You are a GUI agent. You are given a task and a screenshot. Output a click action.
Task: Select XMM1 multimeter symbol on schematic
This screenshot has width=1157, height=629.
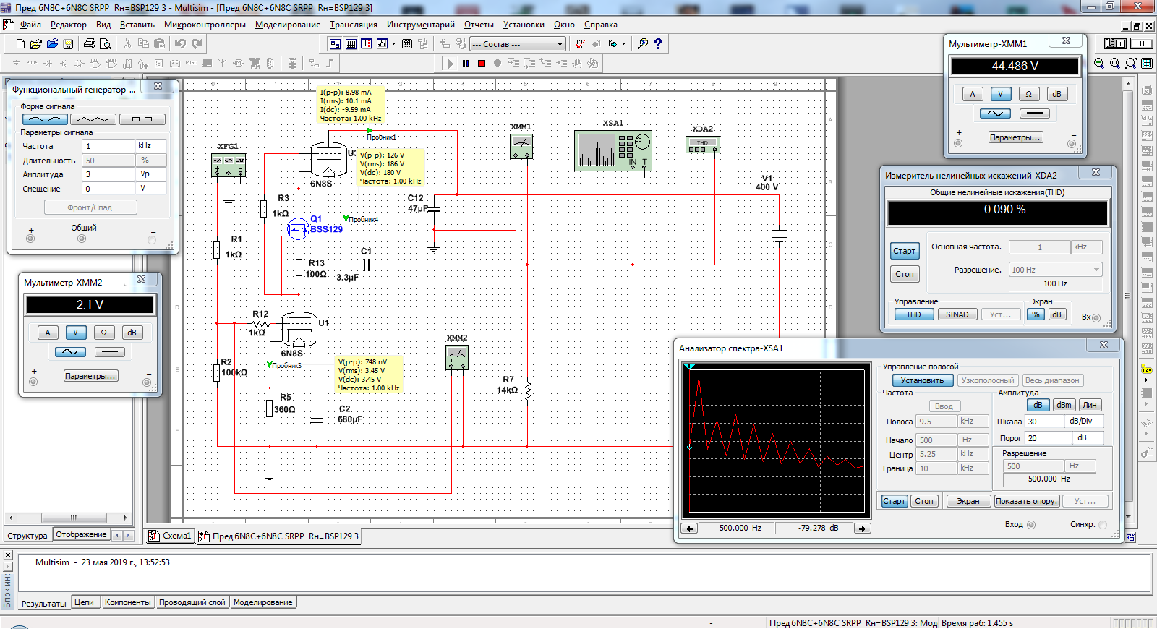point(521,147)
